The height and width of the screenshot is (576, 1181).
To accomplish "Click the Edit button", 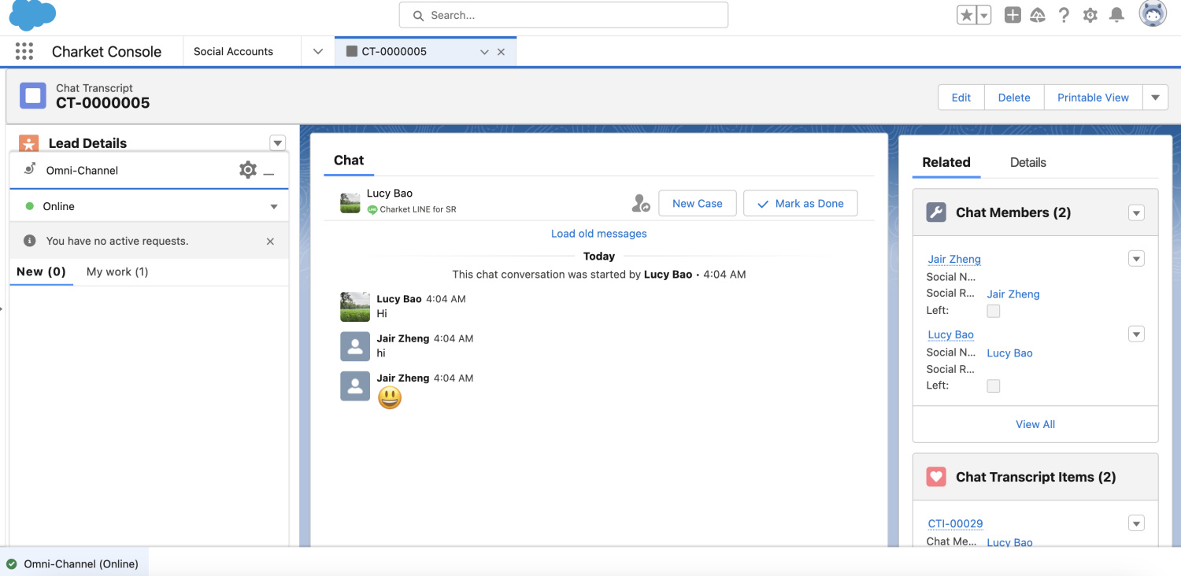I will click(961, 98).
